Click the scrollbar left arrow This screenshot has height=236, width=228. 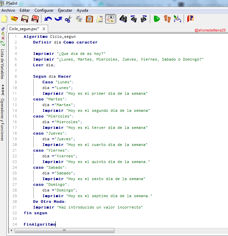pyautogui.click(x=11, y=230)
